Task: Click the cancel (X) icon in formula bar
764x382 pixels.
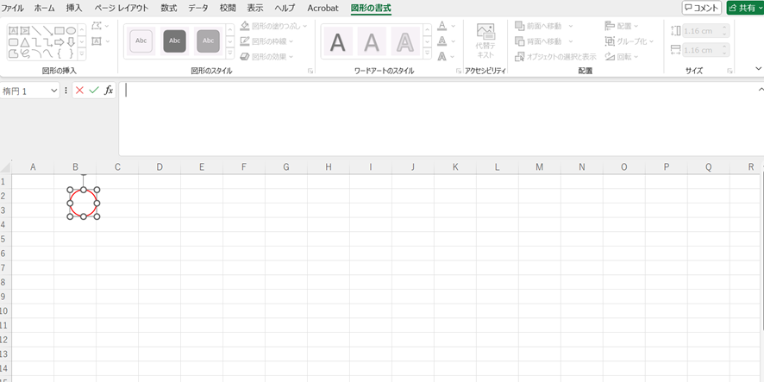Action: click(x=79, y=91)
